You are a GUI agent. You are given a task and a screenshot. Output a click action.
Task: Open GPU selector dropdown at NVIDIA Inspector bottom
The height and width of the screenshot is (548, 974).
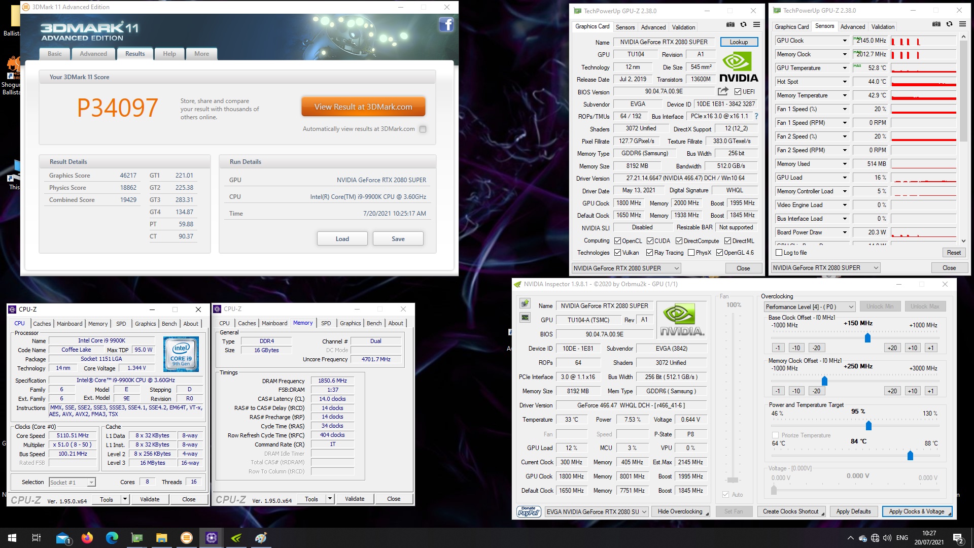tap(597, 511)
